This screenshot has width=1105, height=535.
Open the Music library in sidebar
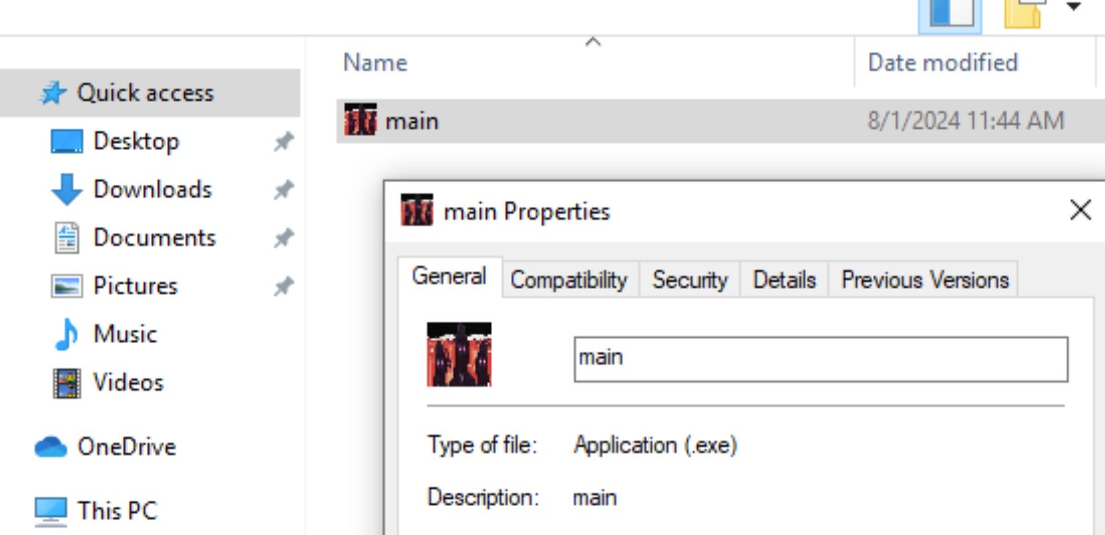(125, 334)
